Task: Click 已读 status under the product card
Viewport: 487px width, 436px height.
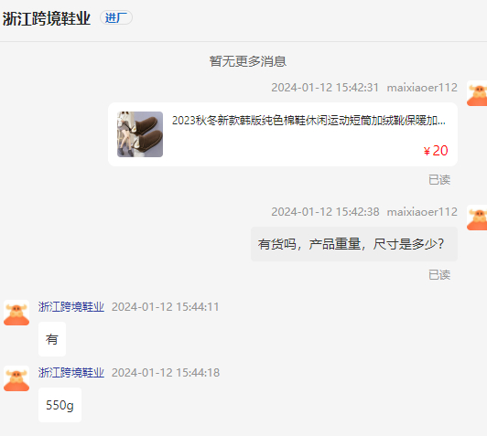Action: click(439, 180)
